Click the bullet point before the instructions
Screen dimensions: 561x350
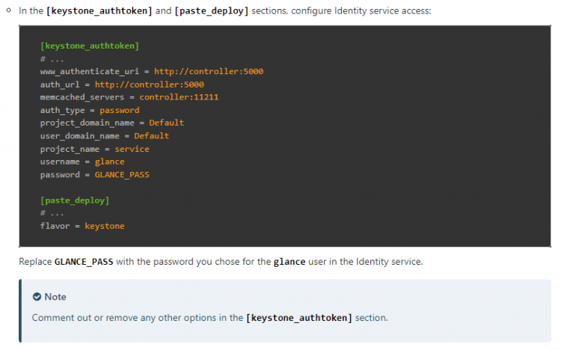coord(8,10)
